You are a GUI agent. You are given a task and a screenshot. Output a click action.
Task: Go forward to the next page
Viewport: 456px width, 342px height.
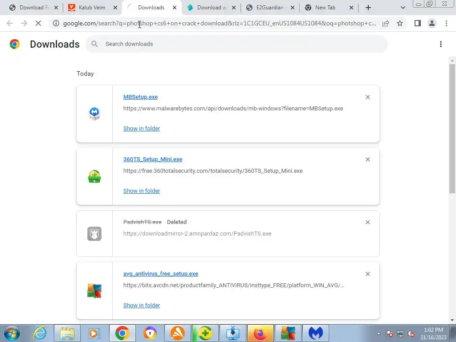click(24, 23)
